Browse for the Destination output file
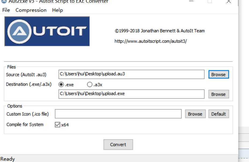This screenshot has width=249, height=162. [x=218, y=94]
